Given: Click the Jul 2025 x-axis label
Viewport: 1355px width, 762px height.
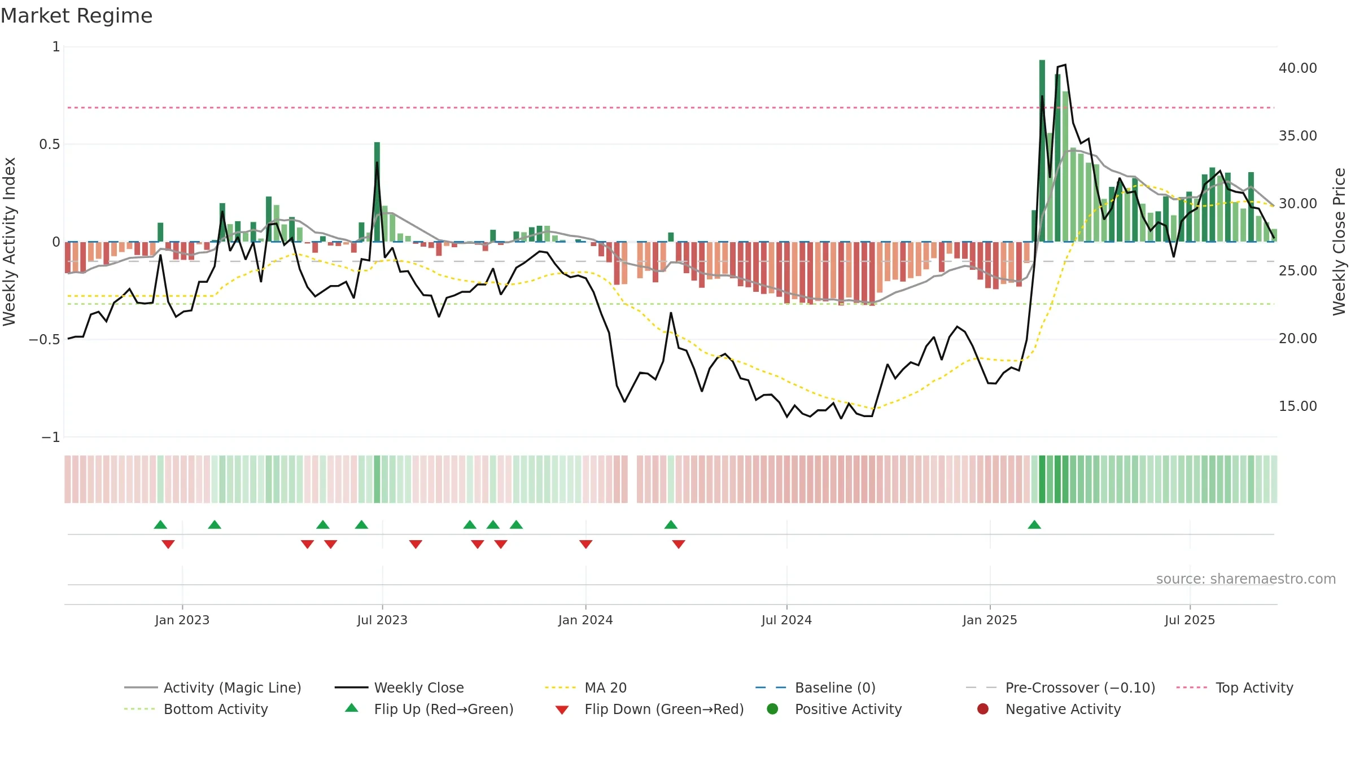Looking at the screenshot, I should [x=1190, y=620].
